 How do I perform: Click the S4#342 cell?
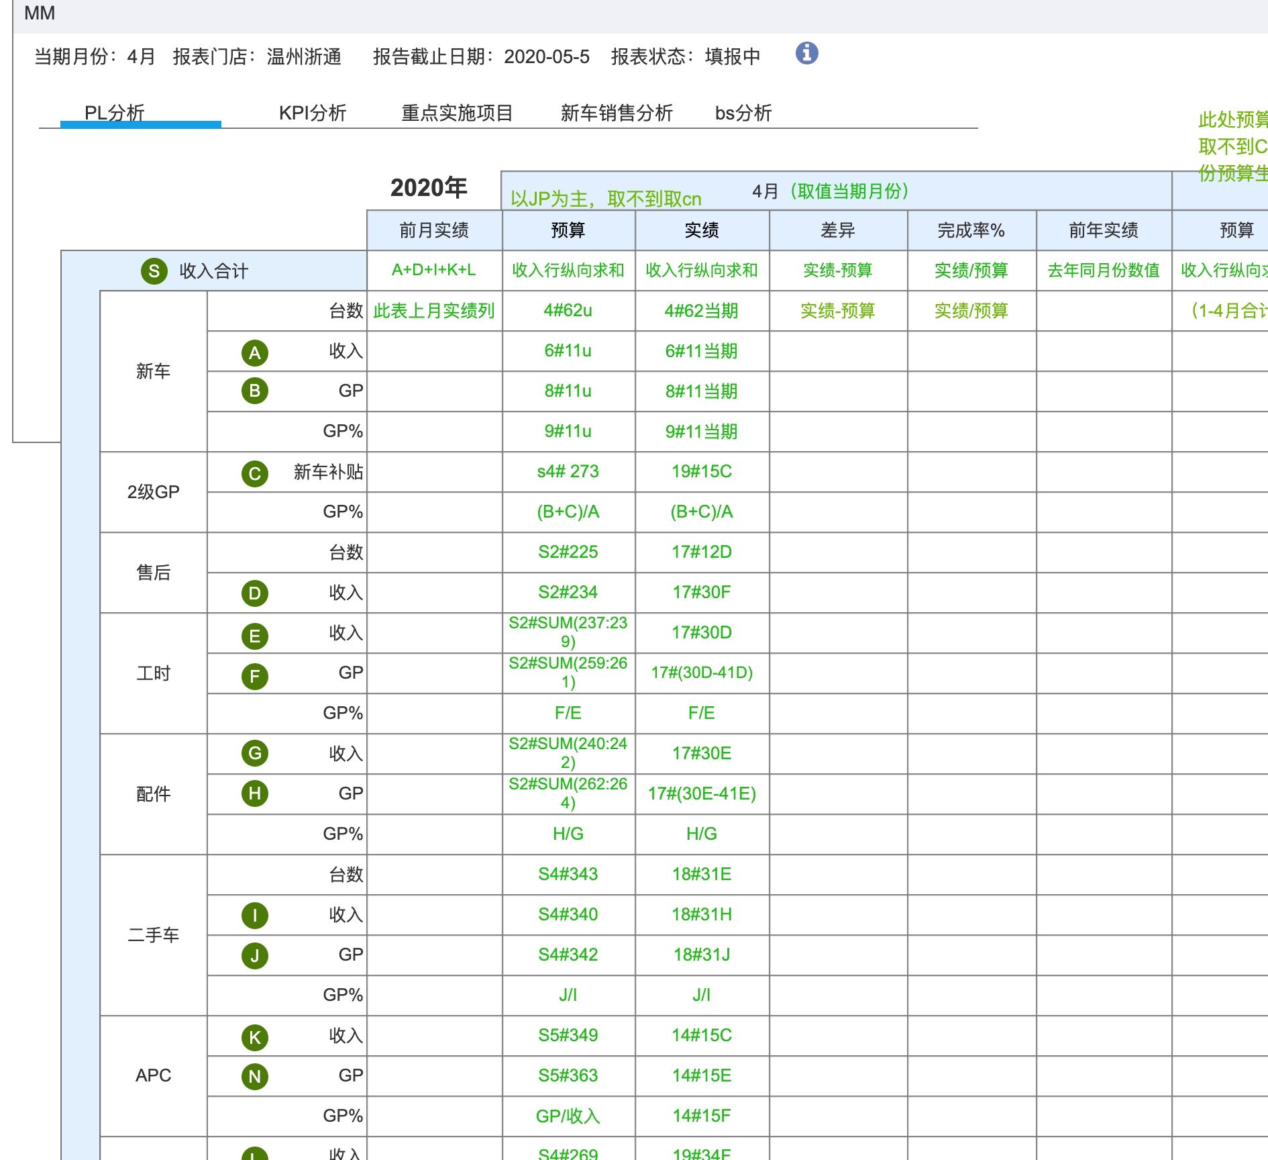[568, 955]
